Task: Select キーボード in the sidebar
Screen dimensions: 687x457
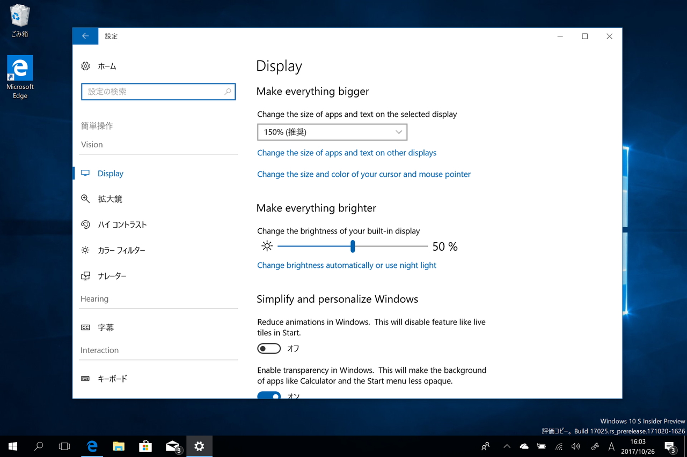Action: 113,379
